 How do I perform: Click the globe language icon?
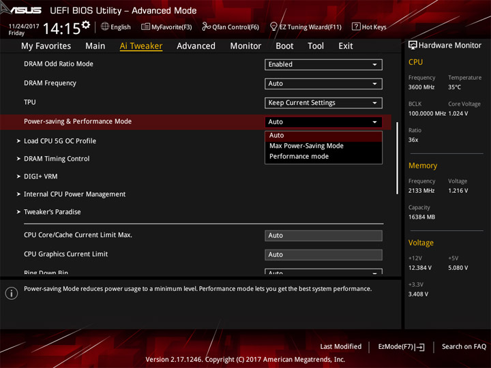pyautogui.click(x=105, y=27)
